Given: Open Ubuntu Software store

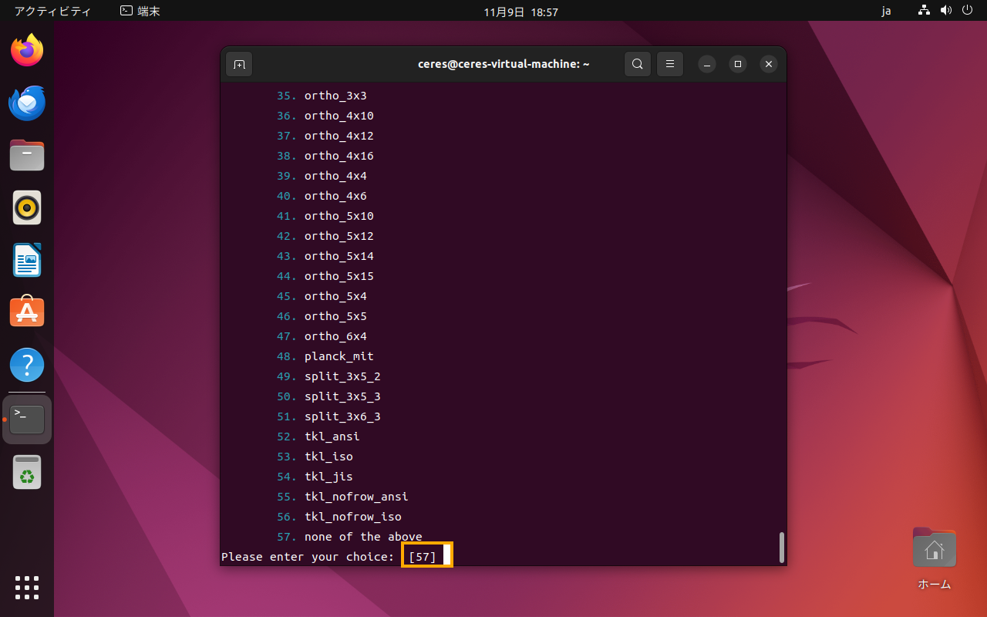Looking at the screenshot, I should click(27, 312).
